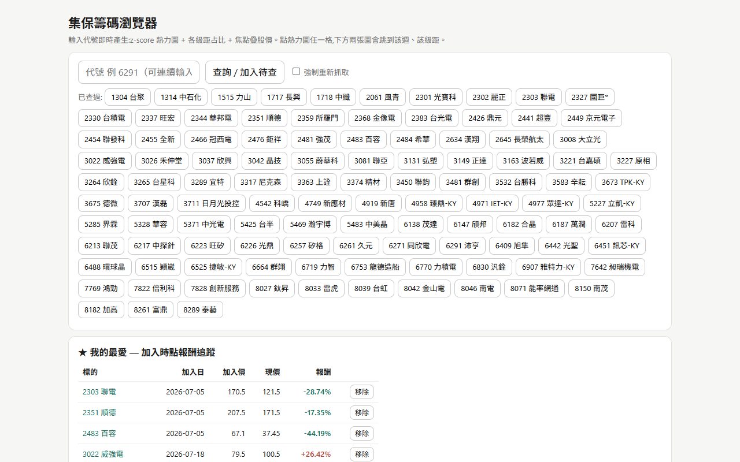This screenshot has height=462, width=740.
Task: Choose the 6753 龍德造船 chip
Action: [375, 267]
